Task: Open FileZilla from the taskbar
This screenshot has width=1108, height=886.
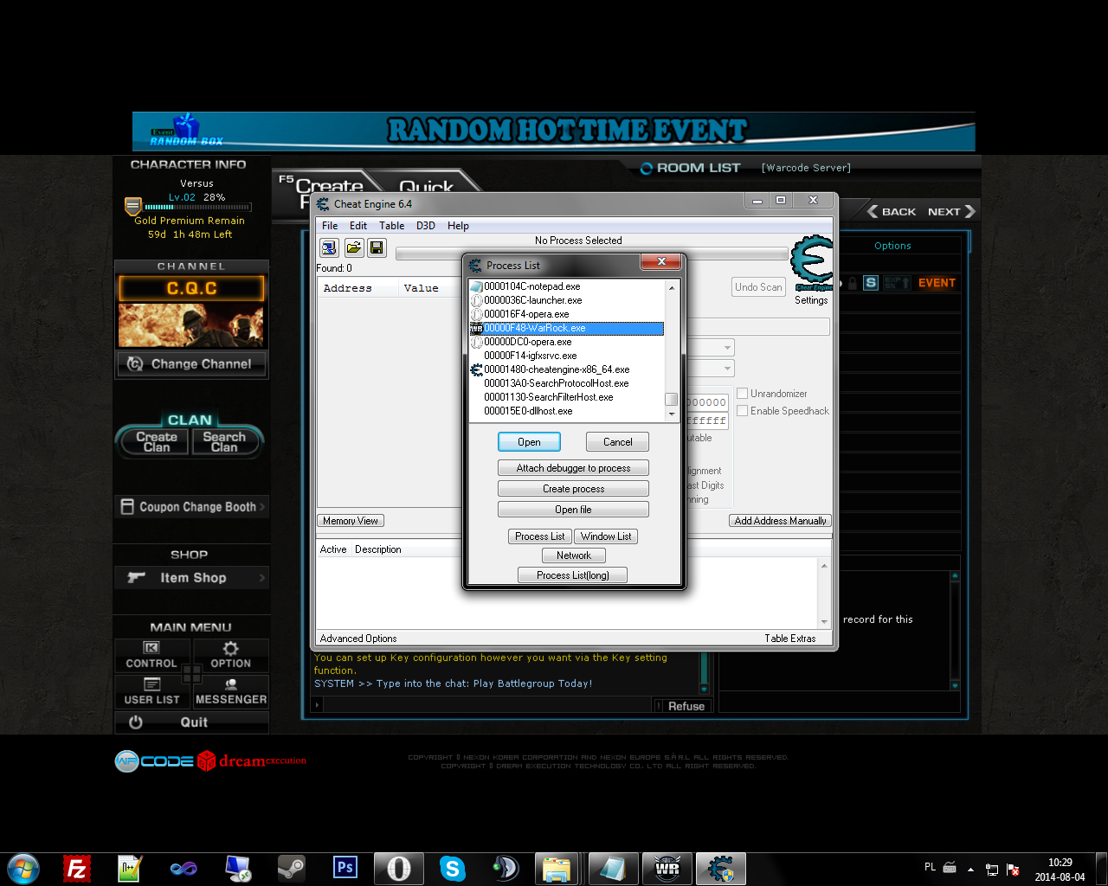Action: point(77,868)
